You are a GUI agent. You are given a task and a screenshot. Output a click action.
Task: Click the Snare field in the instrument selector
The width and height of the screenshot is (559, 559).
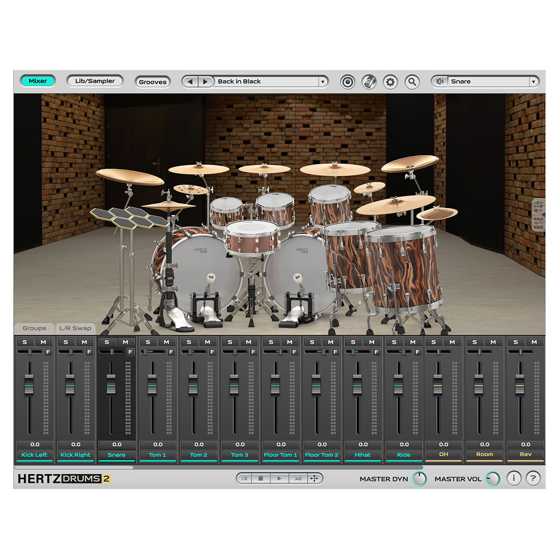[x=489, y=82]
